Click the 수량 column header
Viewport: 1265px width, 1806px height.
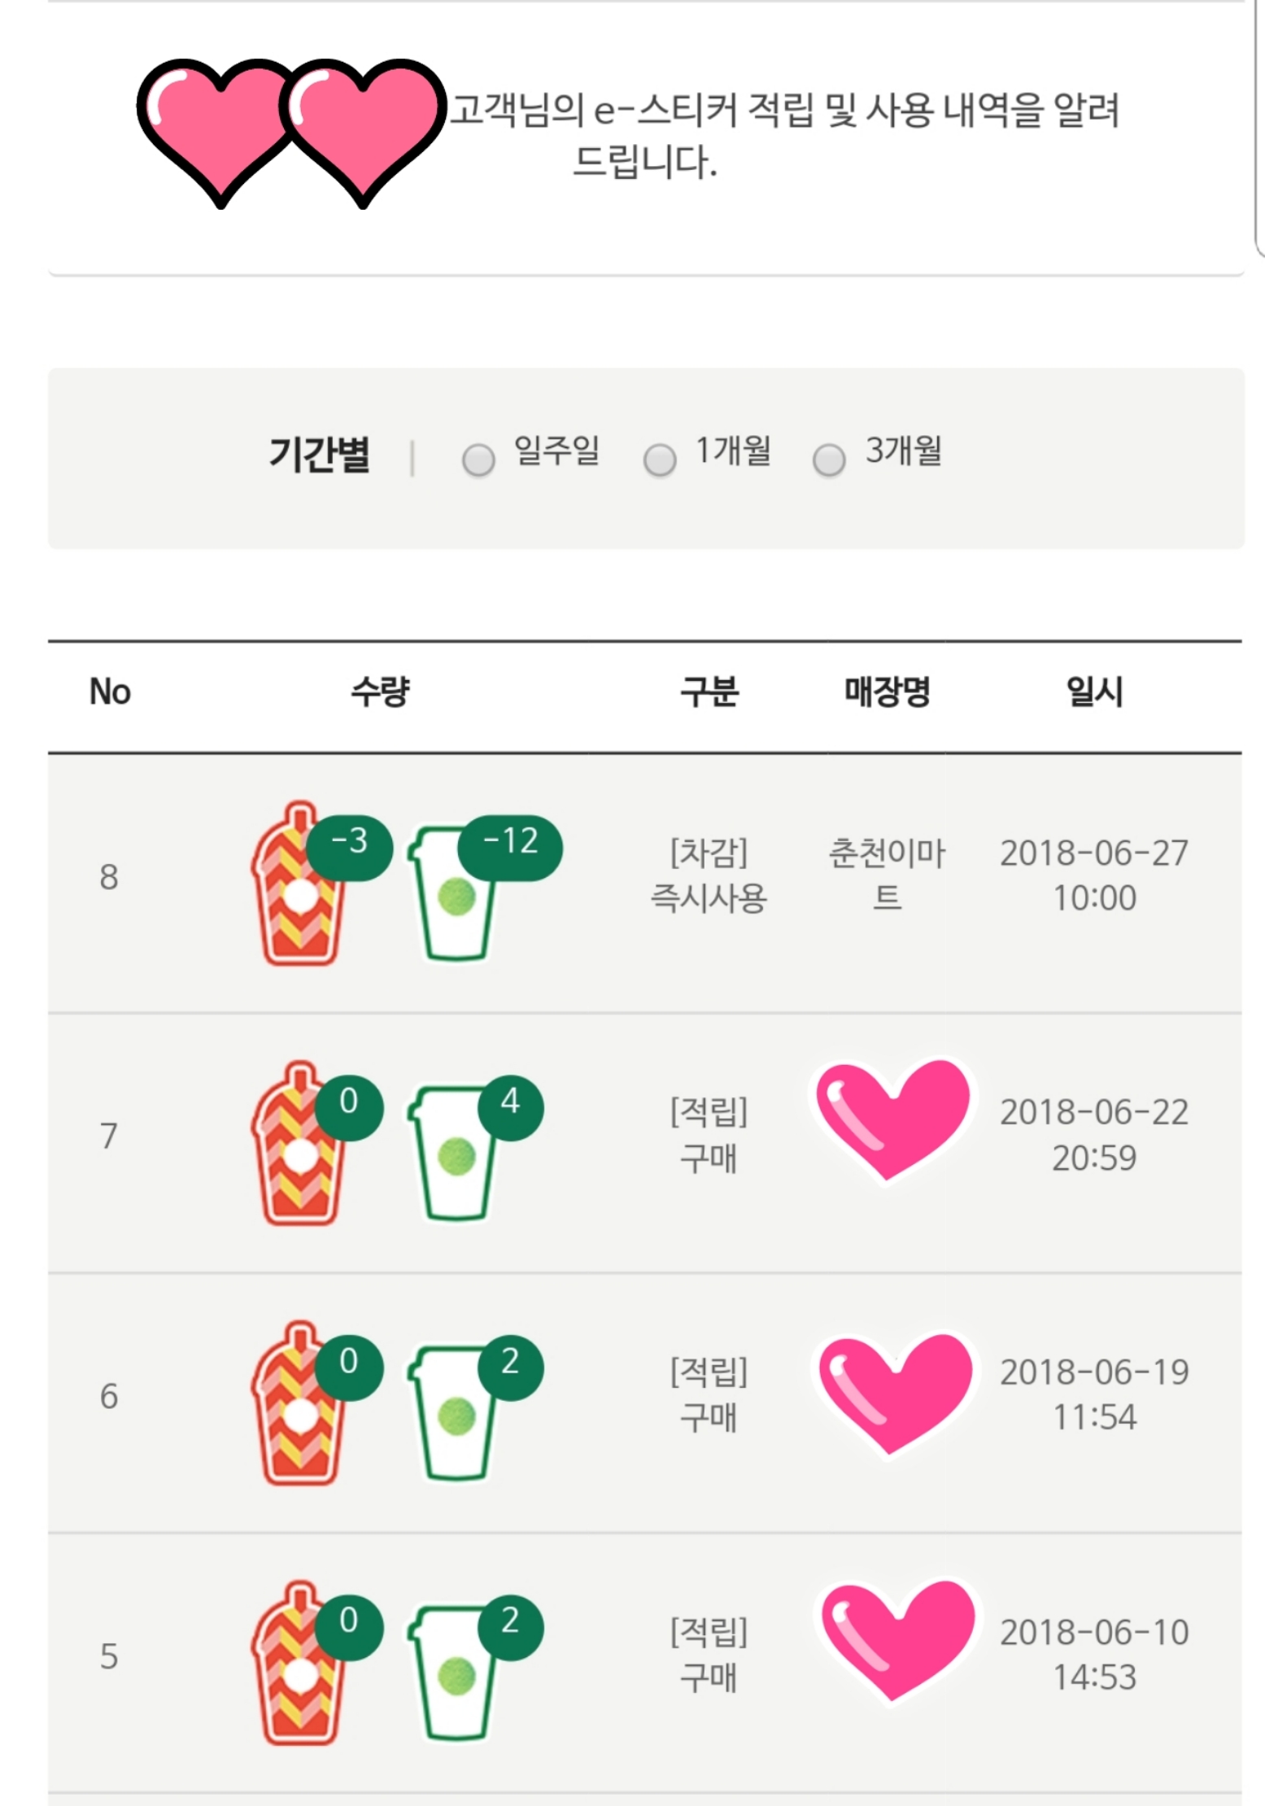(380, 692)
